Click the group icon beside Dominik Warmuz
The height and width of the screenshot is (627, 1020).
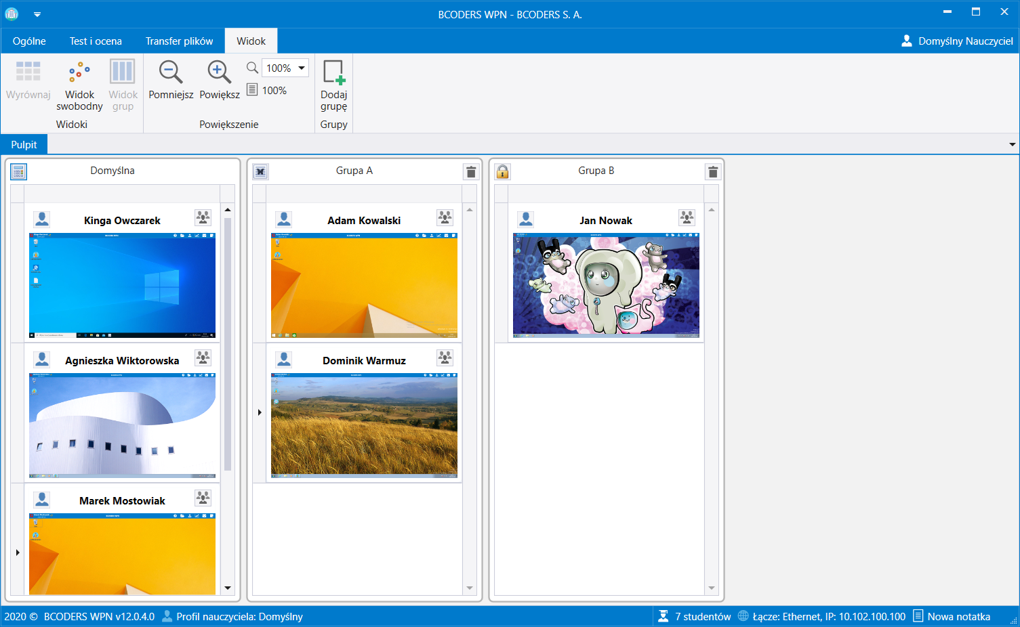pos(445,358)
